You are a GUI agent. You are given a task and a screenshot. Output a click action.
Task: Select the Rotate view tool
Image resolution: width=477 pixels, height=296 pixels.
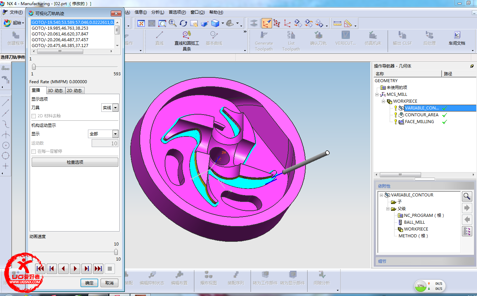(x=183, y=23)
